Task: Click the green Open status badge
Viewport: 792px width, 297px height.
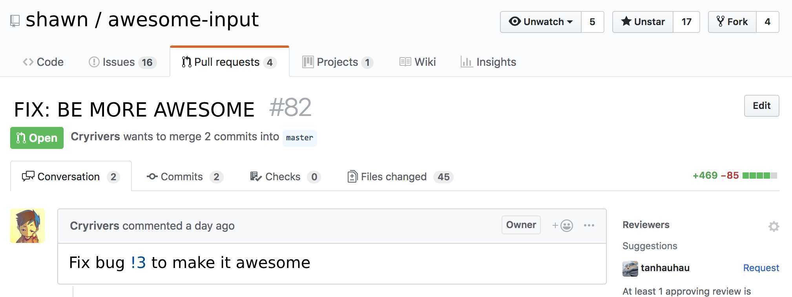Action: pos(37,138)
